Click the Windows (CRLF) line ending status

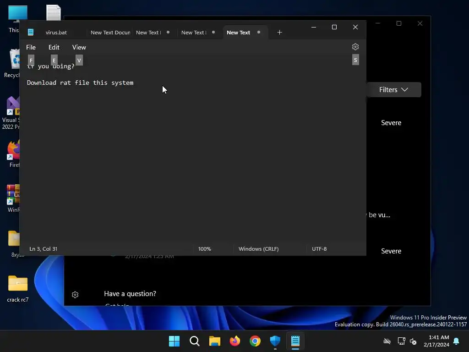click(x=258, y=249)
